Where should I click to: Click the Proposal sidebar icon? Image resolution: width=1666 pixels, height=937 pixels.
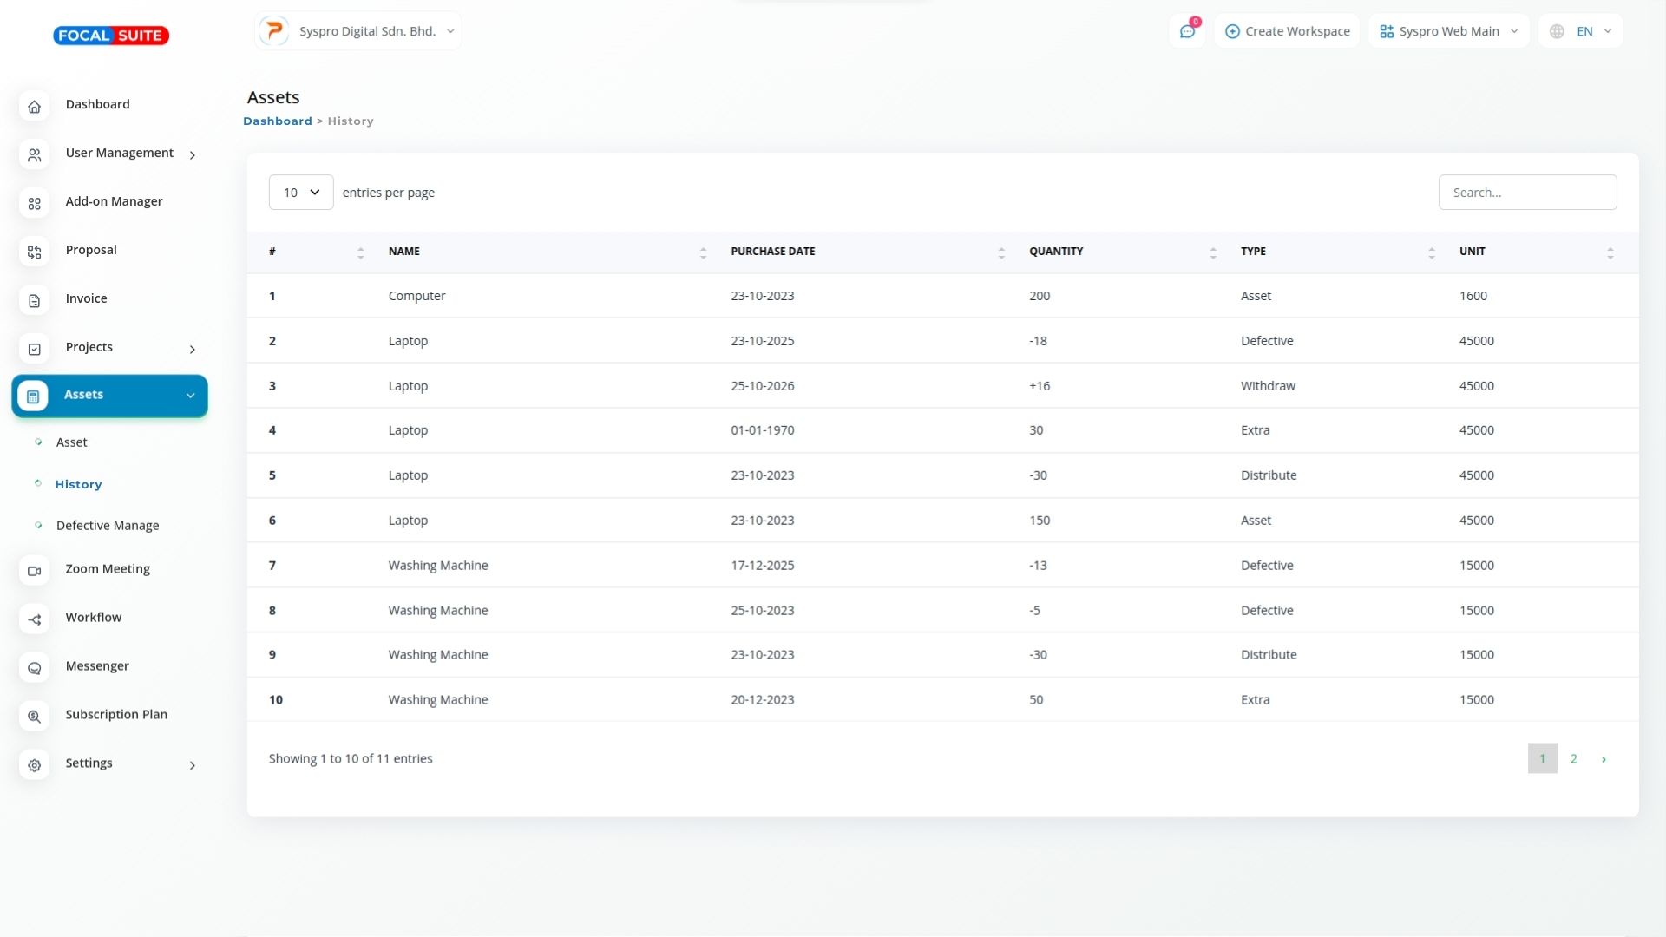pyautogui.click(x=34, y=252)
